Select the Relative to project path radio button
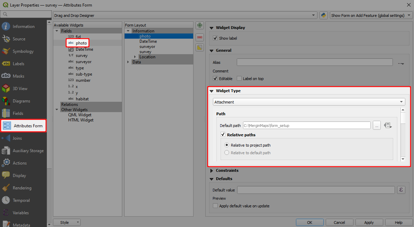Viewport: 414px width, 227px height. tap(227, 146)
